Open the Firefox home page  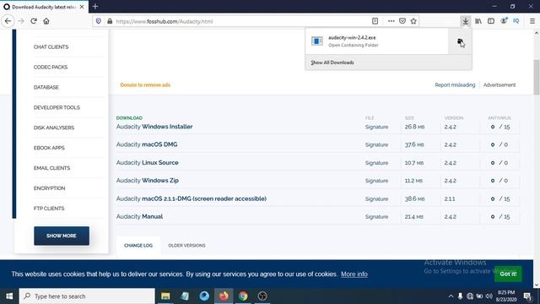coord(46,21)
